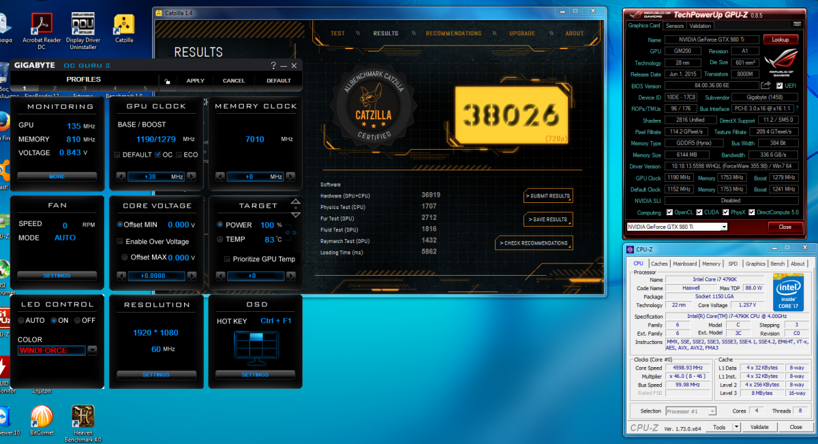The image size is (818, 444).
Task: Launch Display Driver Uninstaller from the desktop
Action: [84, 32]
